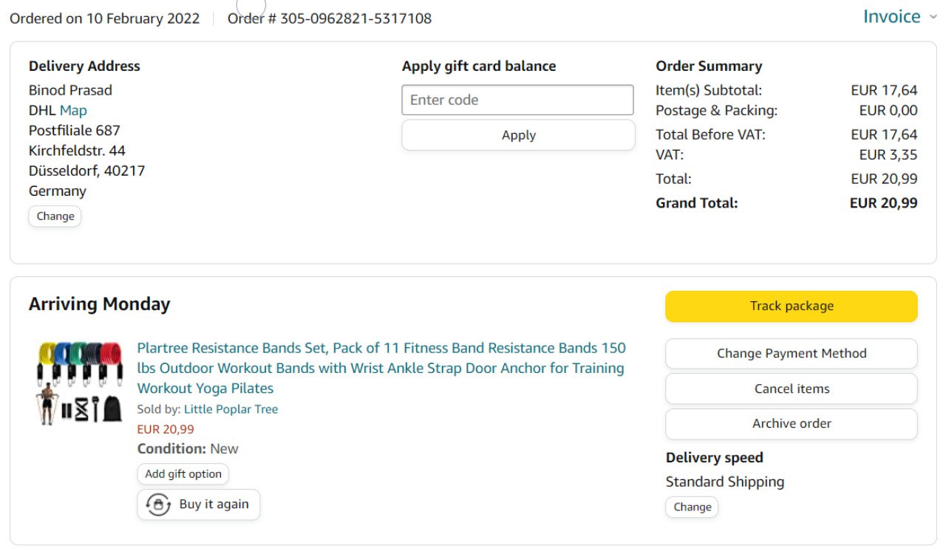Open the resistance bands product thumbnail
This screenshot has width=946, height=551.
click(x=80, y=383)
